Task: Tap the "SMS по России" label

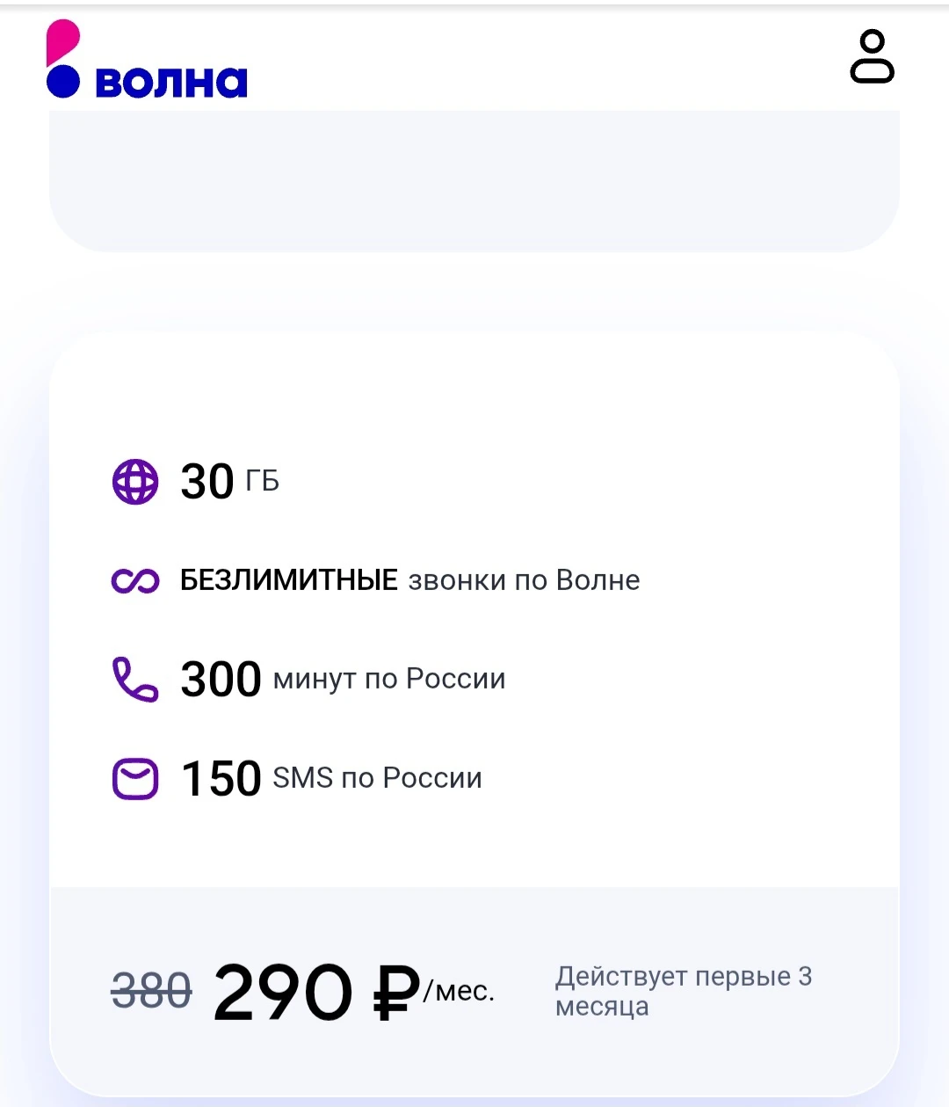Action: (377, 778)
